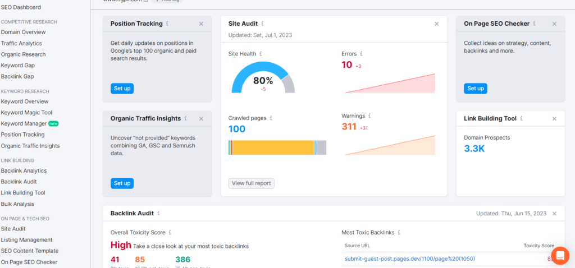The width and height of the screenshot is (575, 268).
Task: Open 41 toxic backlinks count
Action: (x=115, y=260)
